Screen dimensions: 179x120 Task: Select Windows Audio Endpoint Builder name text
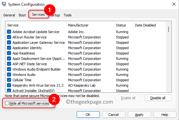[37, 69]
